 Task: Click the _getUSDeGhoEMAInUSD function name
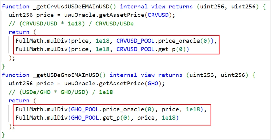(68, 75)
